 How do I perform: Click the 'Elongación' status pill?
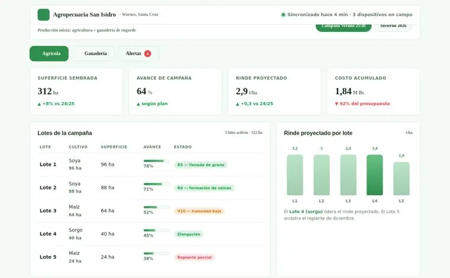pos(188,234)
